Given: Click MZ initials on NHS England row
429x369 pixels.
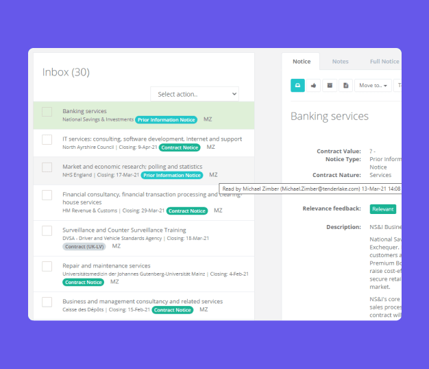Looking at the screenshot, I should 213,175.
